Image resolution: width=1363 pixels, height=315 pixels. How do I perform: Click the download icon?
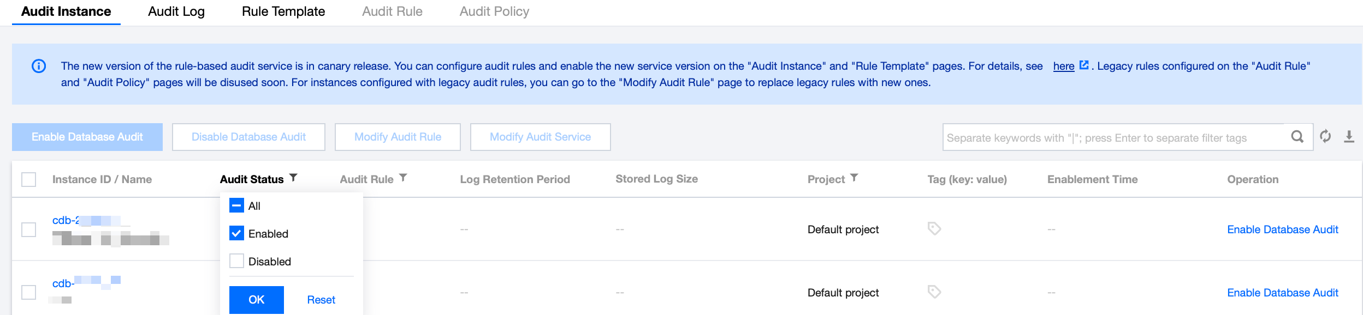1349,137
